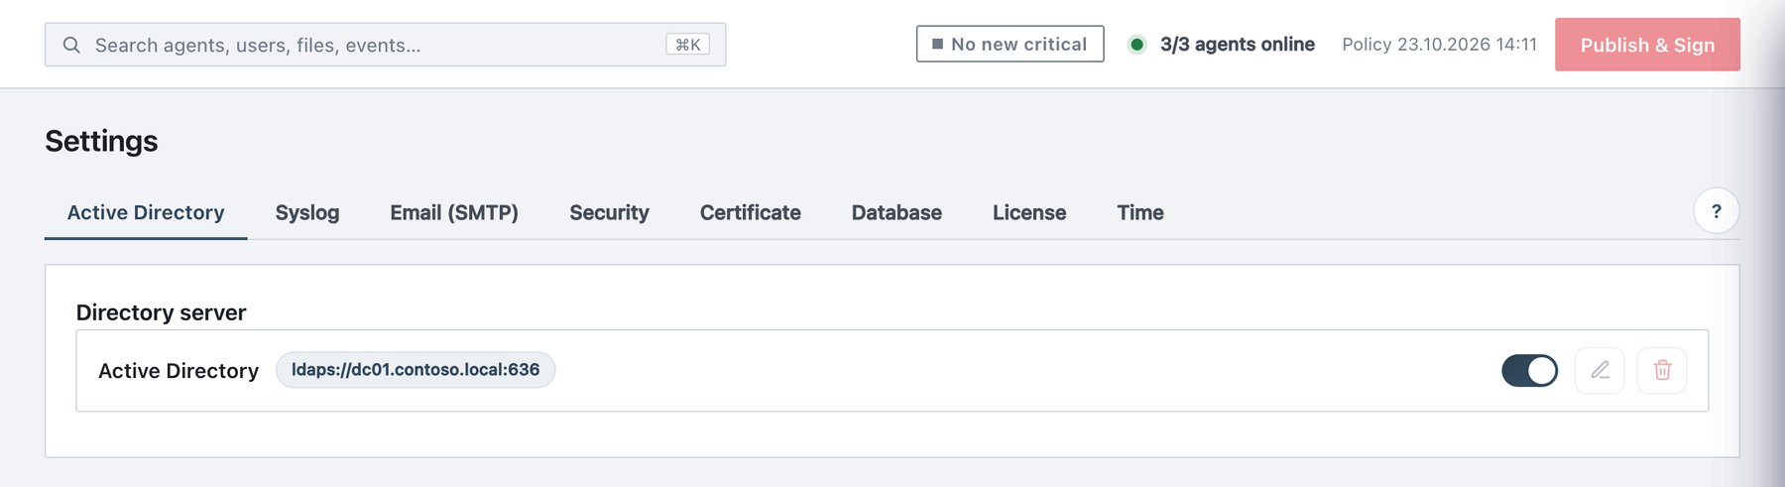Click the Publish & Sign button
1785x487 pixels.
tap(1647, 45)
